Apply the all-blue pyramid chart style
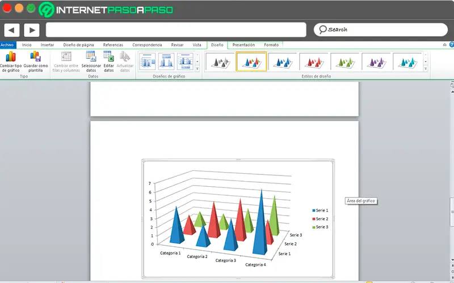The width and height of the screenshot is (454, 283). [x=283, y=62]
